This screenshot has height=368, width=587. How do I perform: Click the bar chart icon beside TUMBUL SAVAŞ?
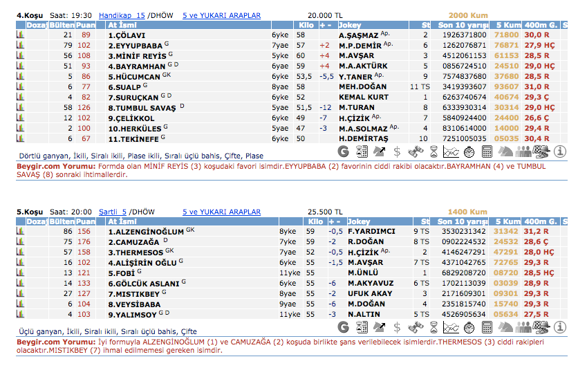[x=21, y=107]
